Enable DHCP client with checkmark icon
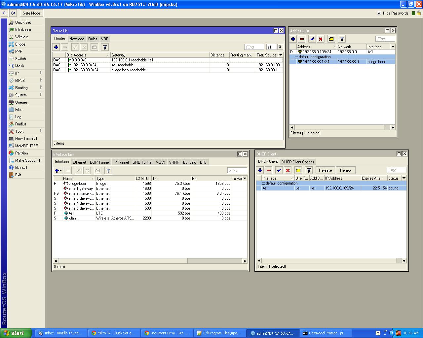 point(279,170)
